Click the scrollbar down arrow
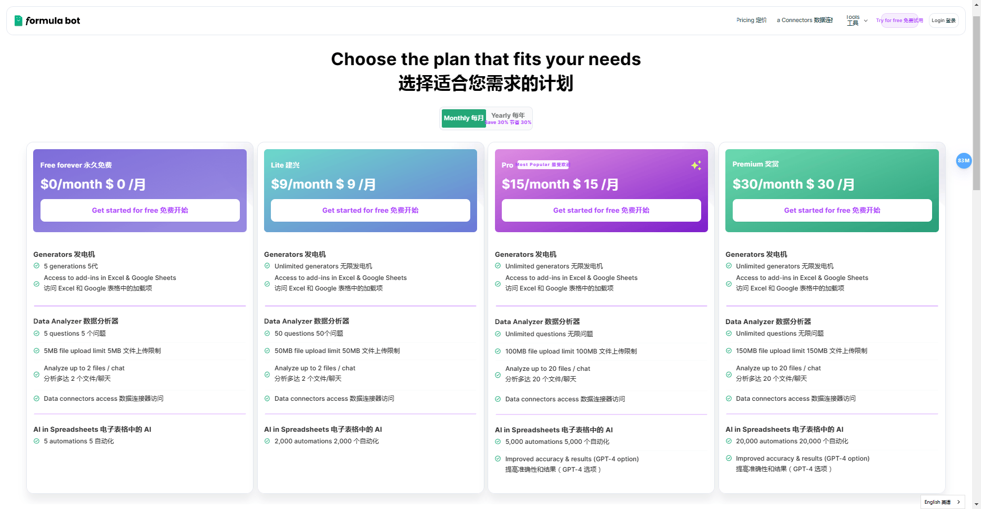Viewport: 981px width, 509px height. (x=976, y=505)
